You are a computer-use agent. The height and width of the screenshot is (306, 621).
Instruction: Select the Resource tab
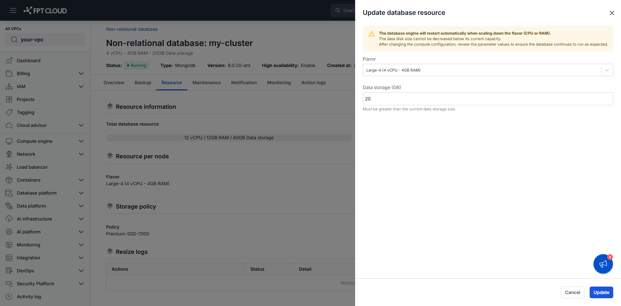(172, 83)
